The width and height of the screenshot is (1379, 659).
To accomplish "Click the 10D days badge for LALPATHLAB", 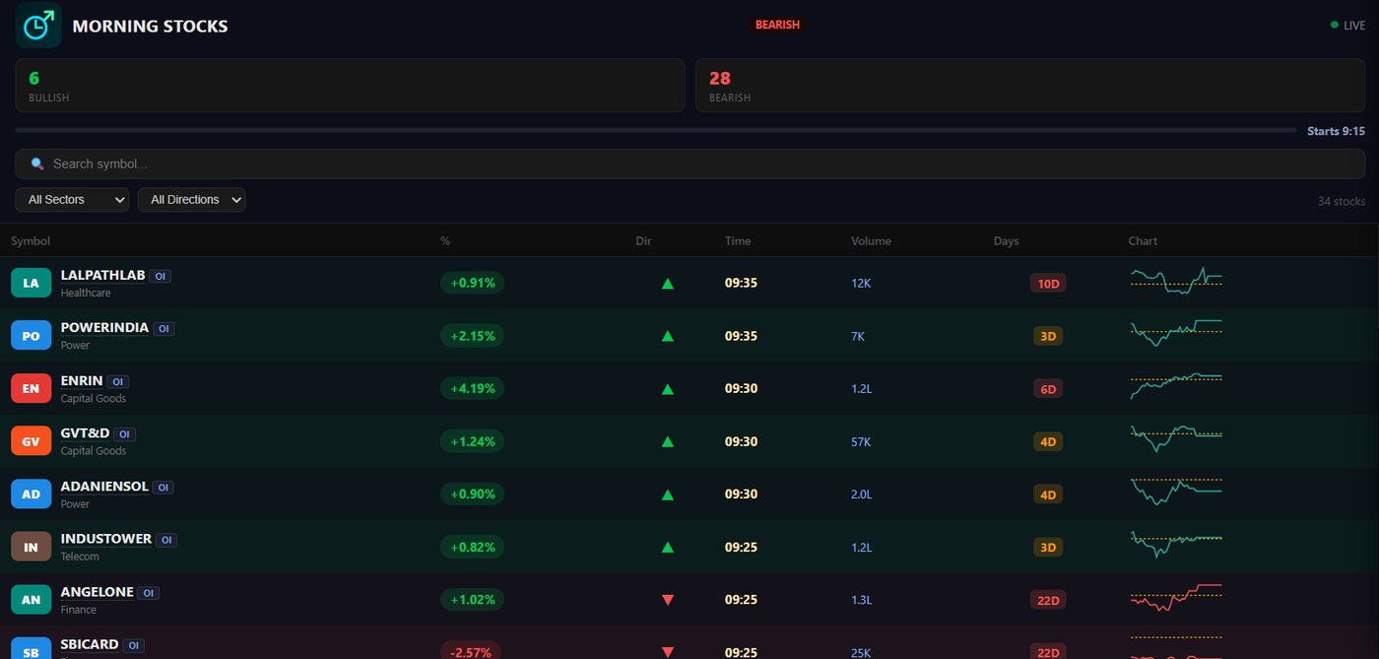I will [x=1048, y=284].
